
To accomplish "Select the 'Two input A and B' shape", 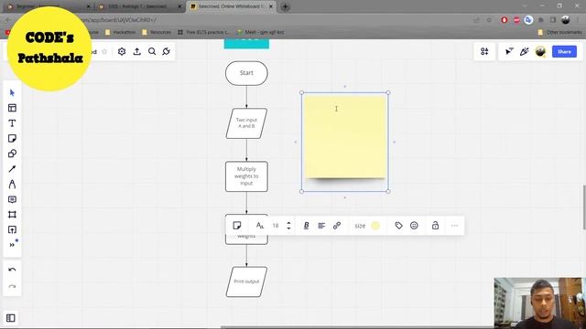I will point(246,123).
